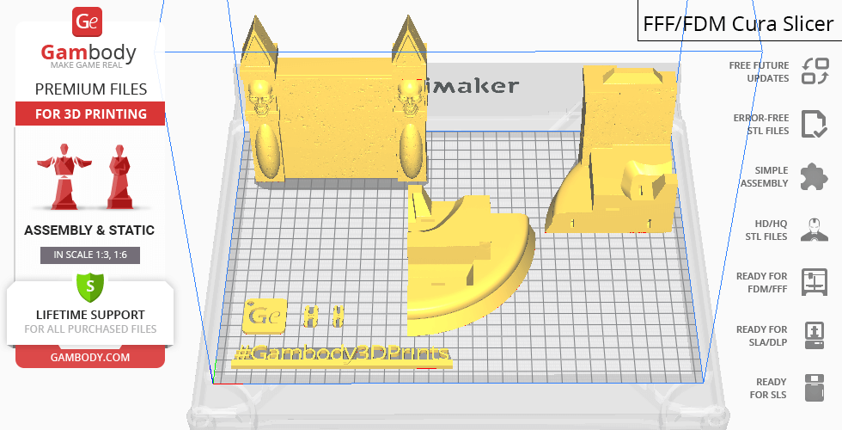Select the gate model with skull pillars
The height and width of the screenshot is (430, 842).
[335, 120]
